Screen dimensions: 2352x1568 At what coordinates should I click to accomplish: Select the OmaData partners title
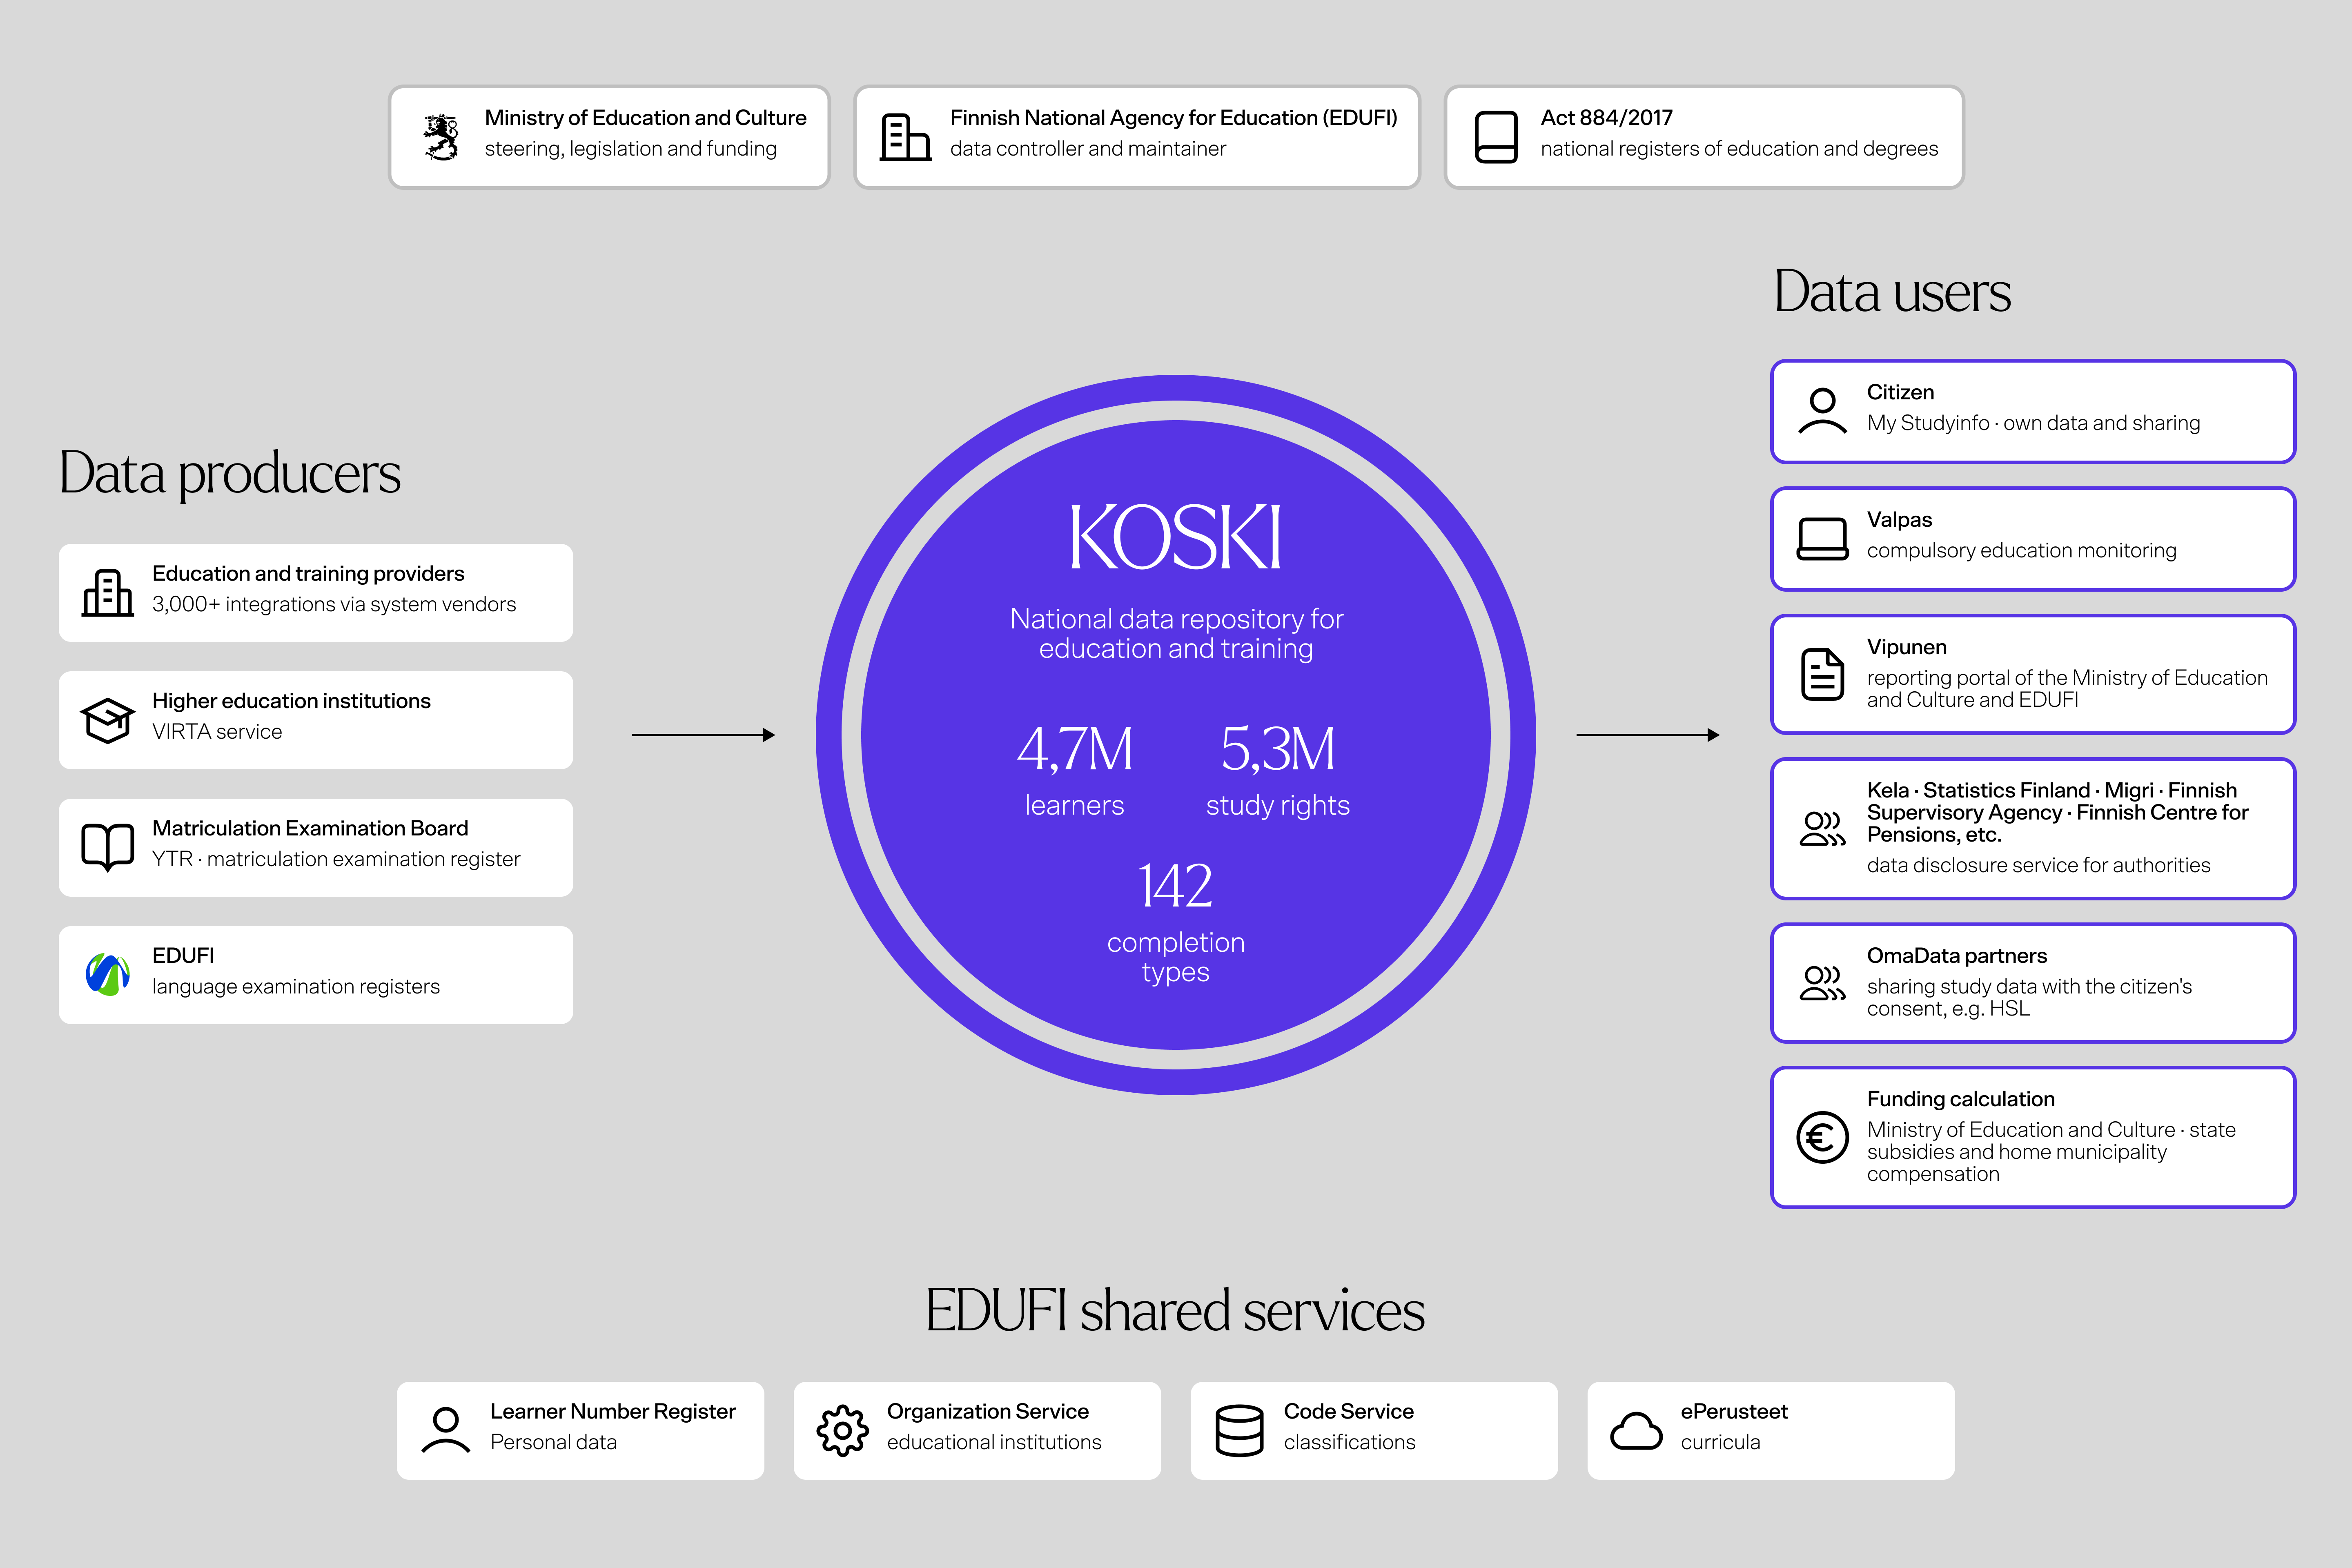(x=1957, y=956)
